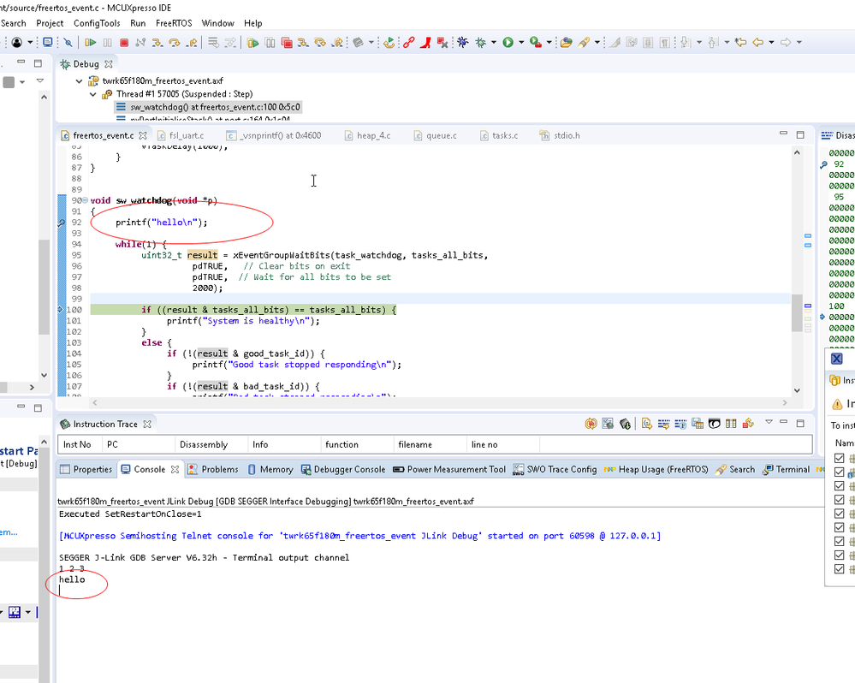This screenshot has height=683, width=855.
Task: Collapse Thread #1 57005 tree node
Action: tap(92, 94)
